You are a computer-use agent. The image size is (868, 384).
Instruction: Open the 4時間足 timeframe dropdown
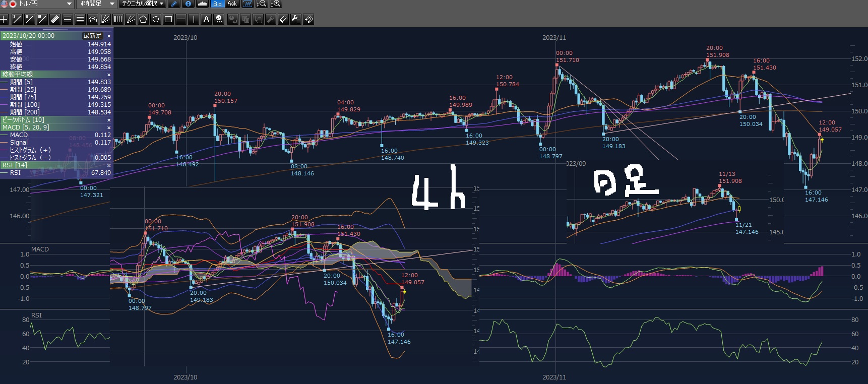112,4
